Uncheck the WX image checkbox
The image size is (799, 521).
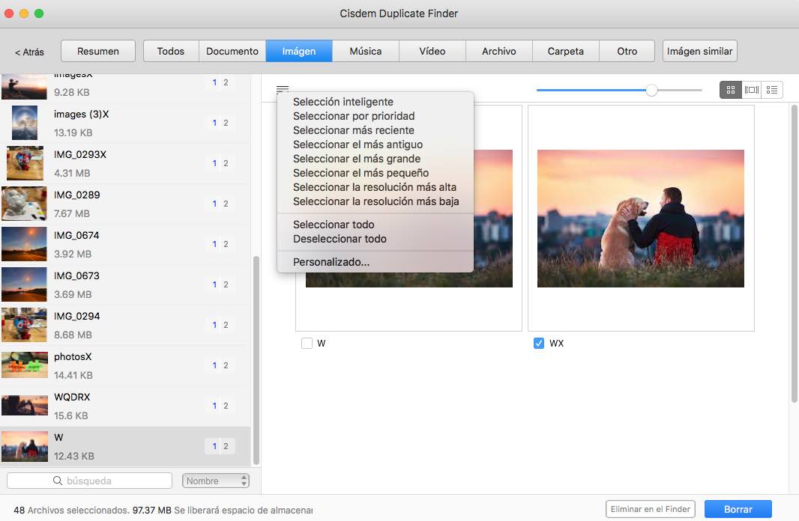pos(538,344)
